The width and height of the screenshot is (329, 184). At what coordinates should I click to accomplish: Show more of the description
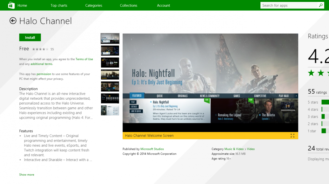tap(27, 175)
